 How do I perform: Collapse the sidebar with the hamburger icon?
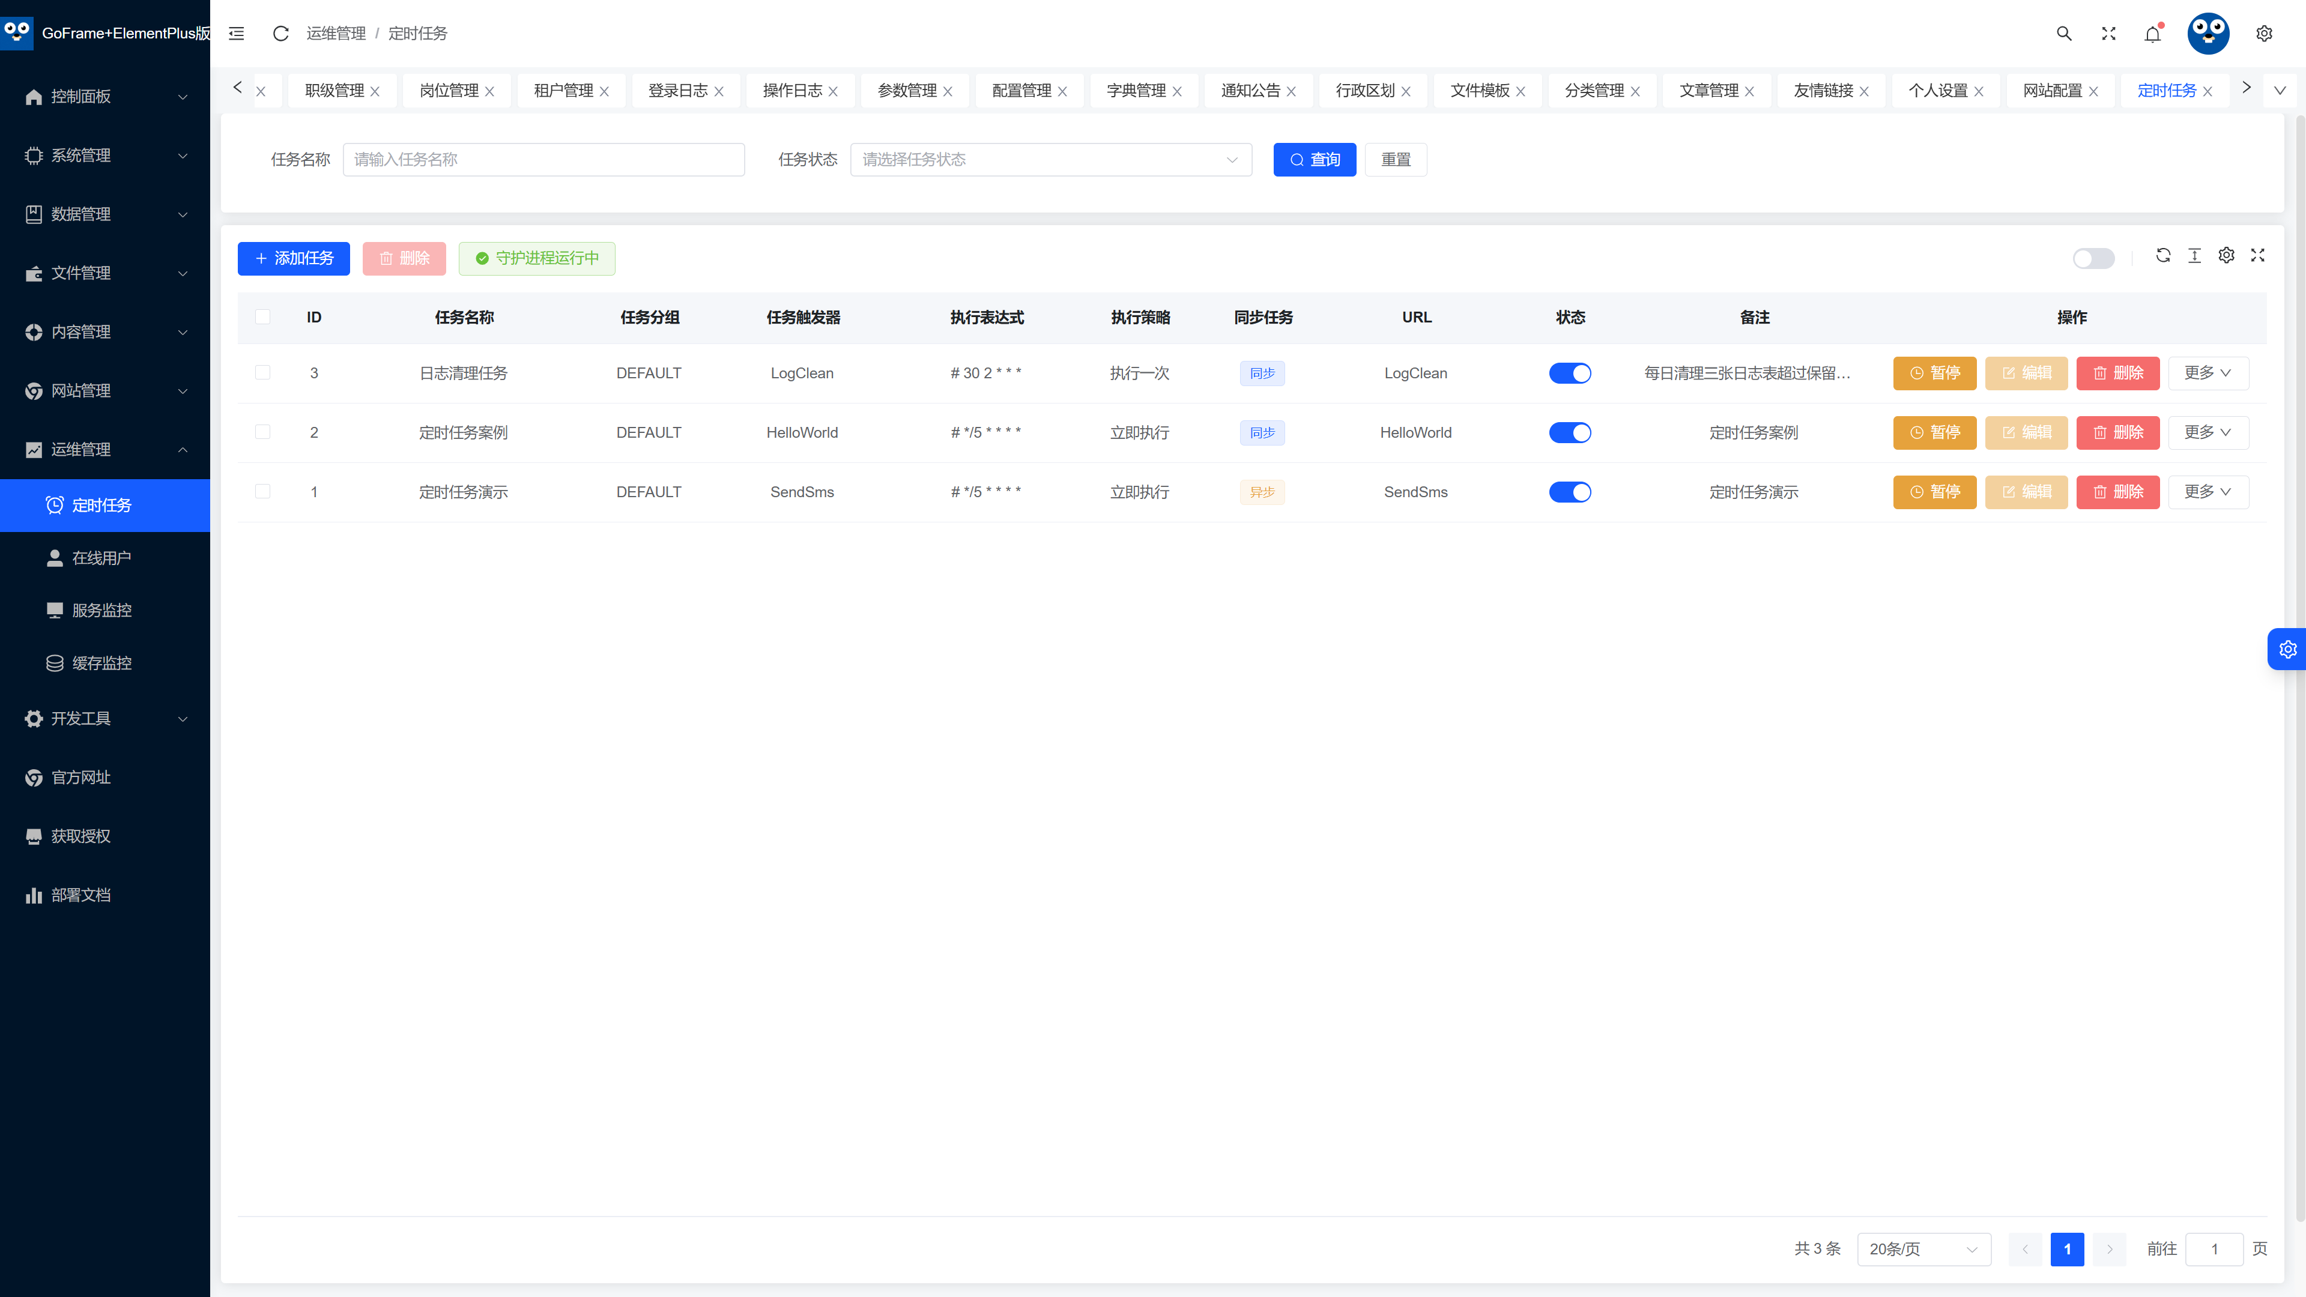(x=237, y=33)
